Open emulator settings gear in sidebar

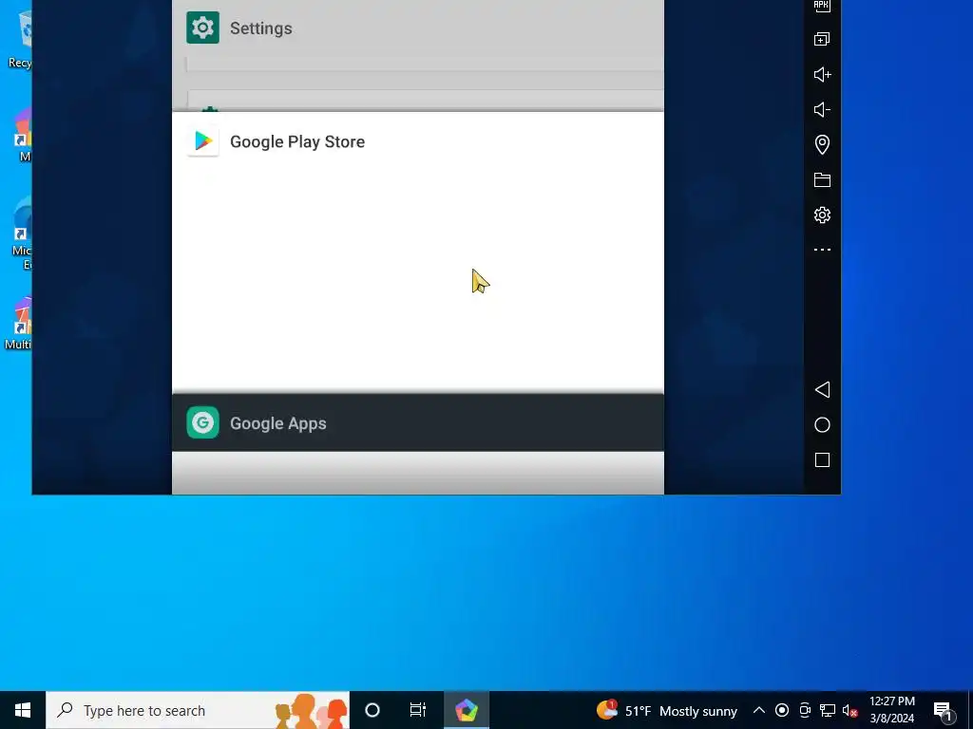pos(822,215)
